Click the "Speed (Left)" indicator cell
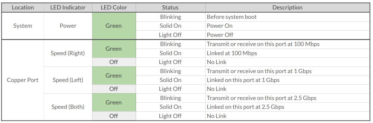Image resolution: width=373 pixels, height=123 pixels. point(68,80)
